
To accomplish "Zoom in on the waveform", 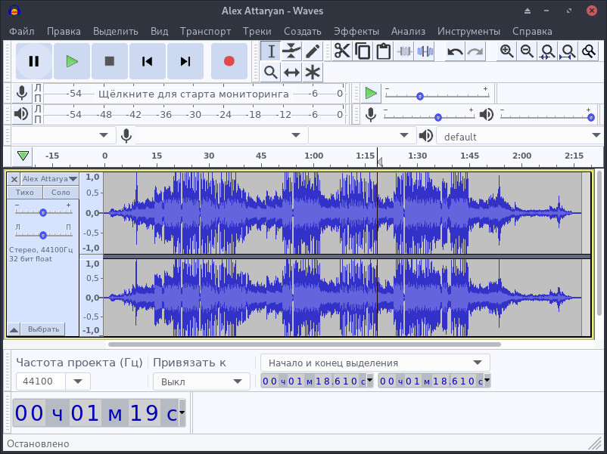I will 506,51.
